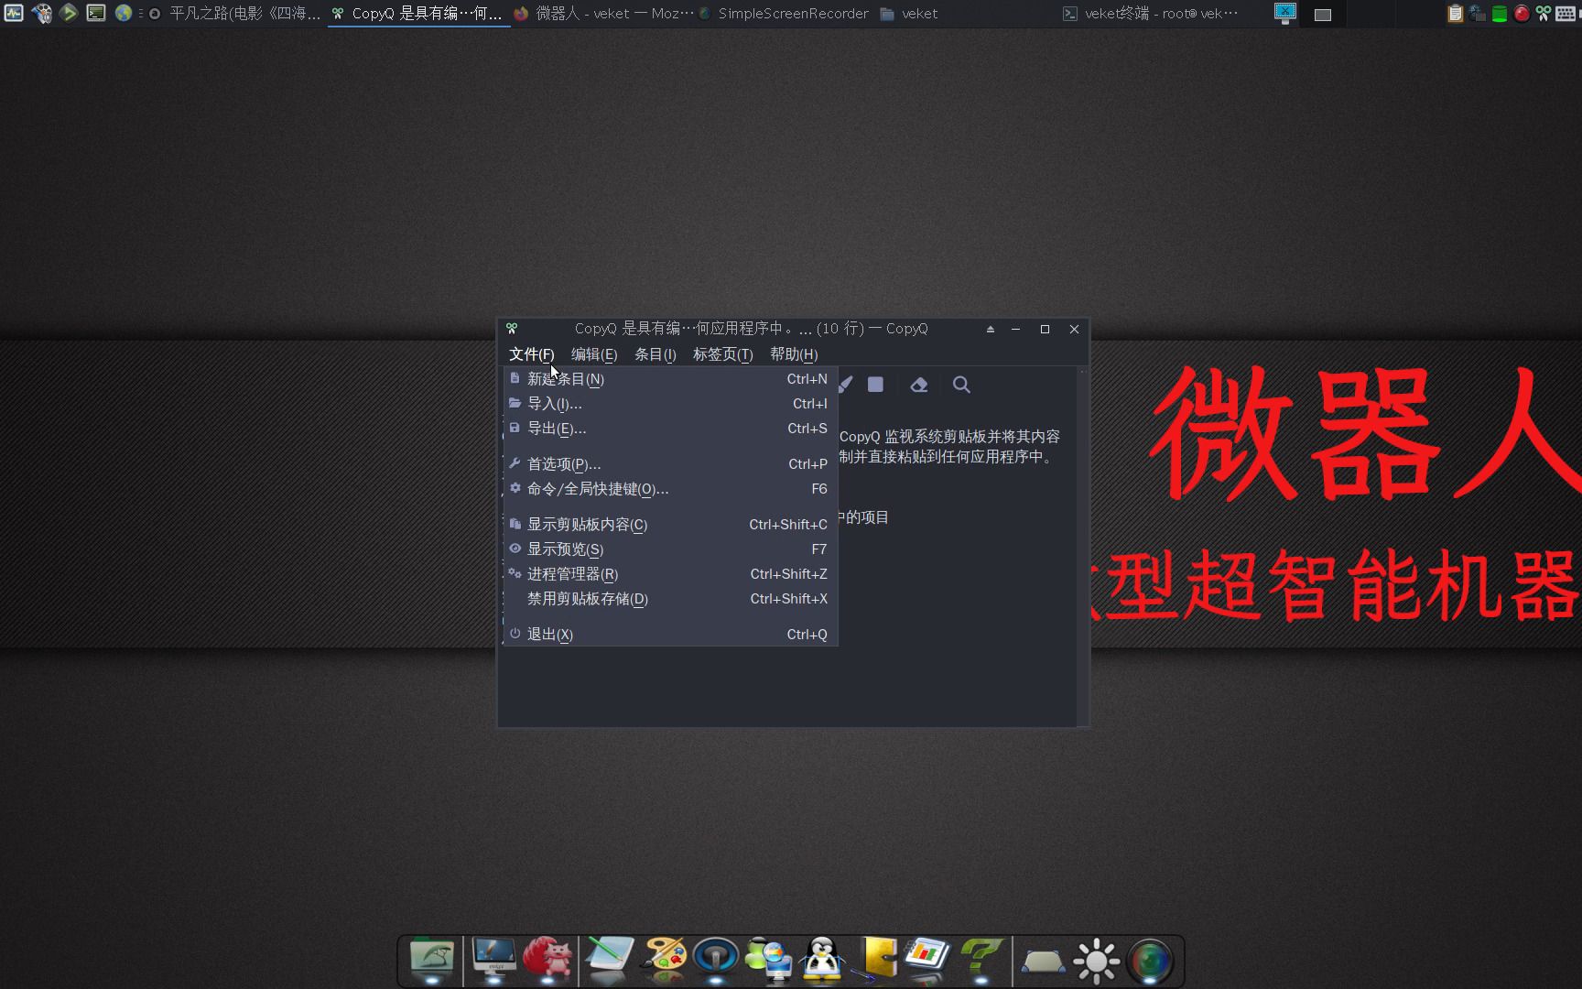
Task: Switch to 微器人 Mozilla Firefox taskbar entry
Action: point(602,14)
